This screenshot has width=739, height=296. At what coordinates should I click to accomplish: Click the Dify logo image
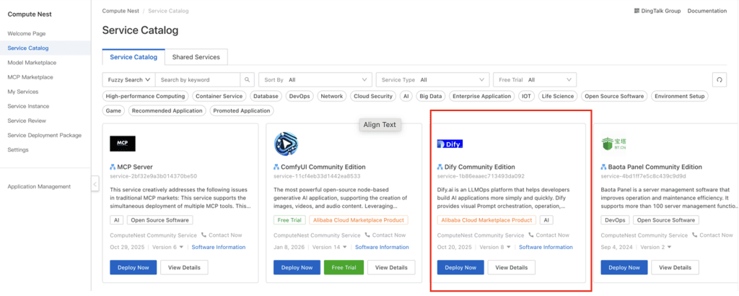tap(450, 144)
